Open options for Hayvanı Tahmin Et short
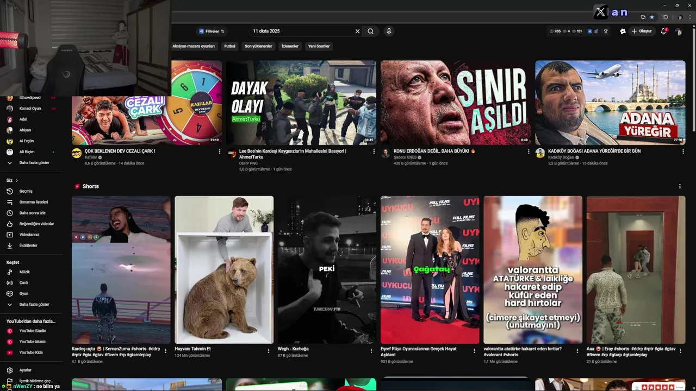696x391 pixels. tap(269, 351)
